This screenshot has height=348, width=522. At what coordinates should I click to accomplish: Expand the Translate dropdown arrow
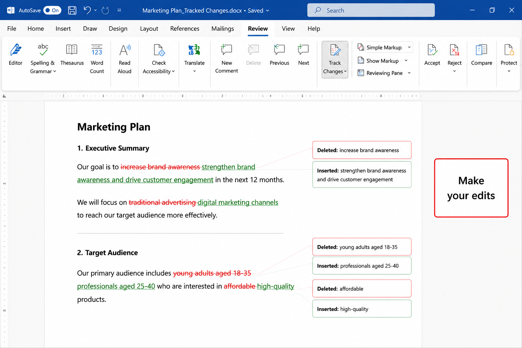[x=194, y=71]
